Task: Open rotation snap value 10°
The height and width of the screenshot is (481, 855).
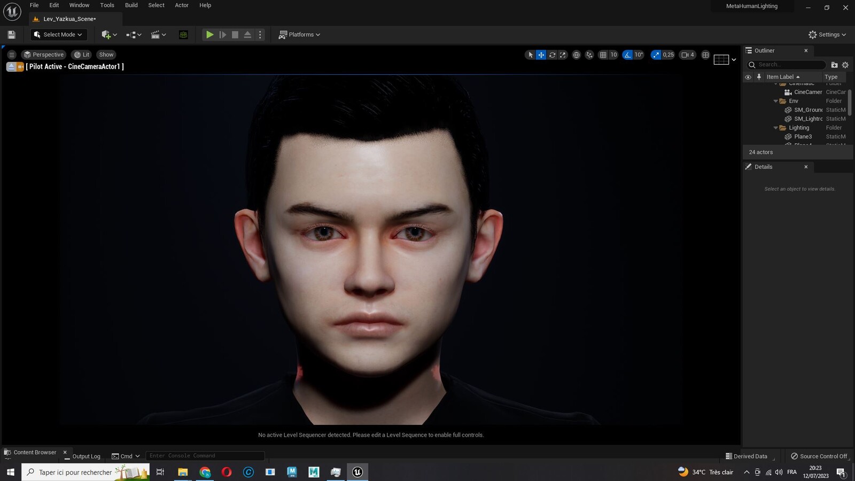Action: [639, 55]
